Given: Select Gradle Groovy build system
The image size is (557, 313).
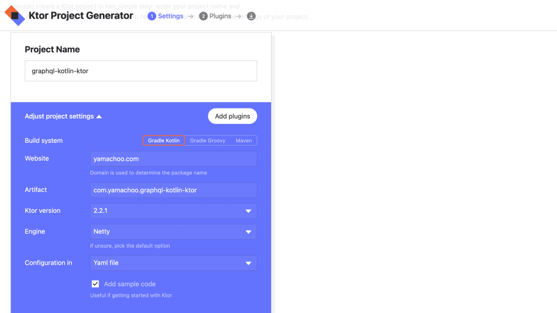Looking at the screenshot, I should point(207,141).
